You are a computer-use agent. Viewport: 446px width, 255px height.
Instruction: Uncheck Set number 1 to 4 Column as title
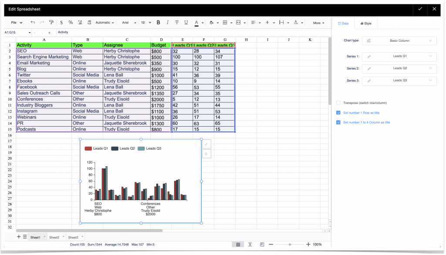338,122
